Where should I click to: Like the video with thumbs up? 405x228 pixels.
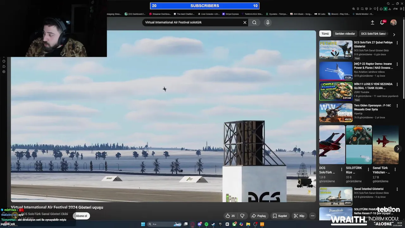(x=230, y=216)
